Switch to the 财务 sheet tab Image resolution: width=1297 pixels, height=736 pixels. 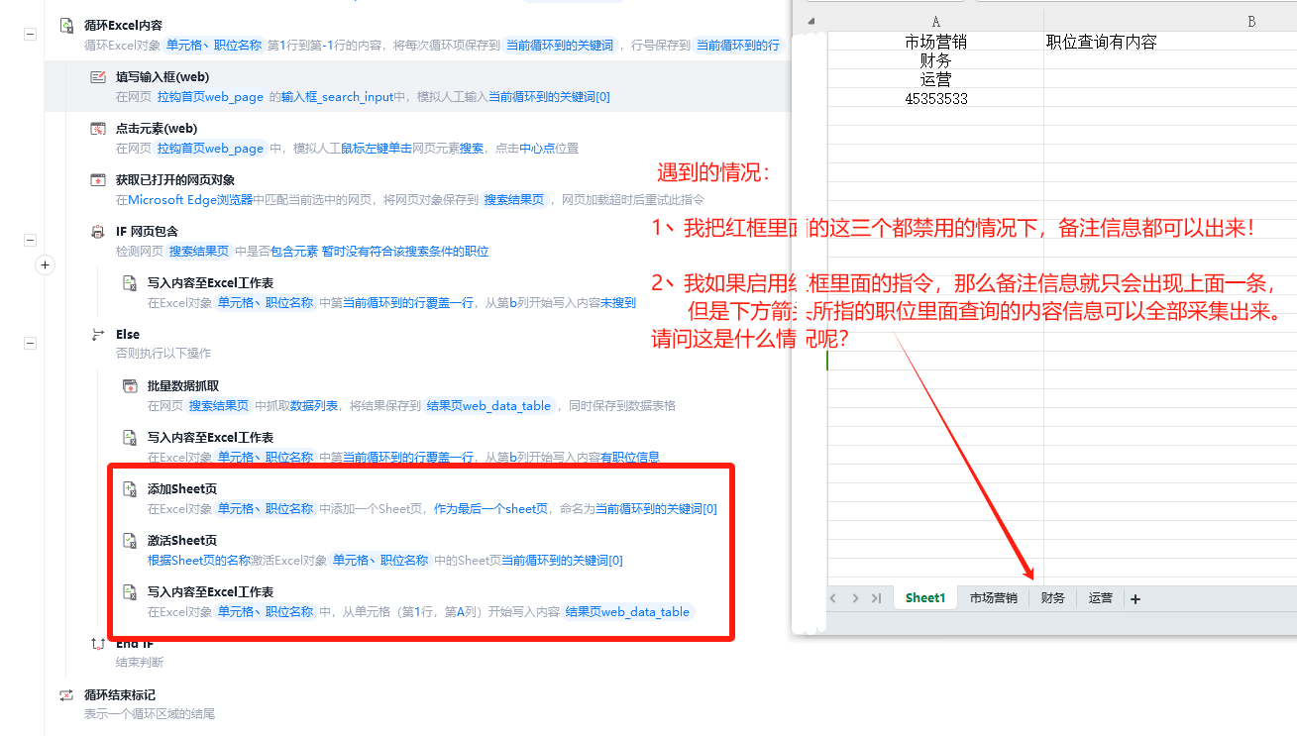[x=1052, y=598]
